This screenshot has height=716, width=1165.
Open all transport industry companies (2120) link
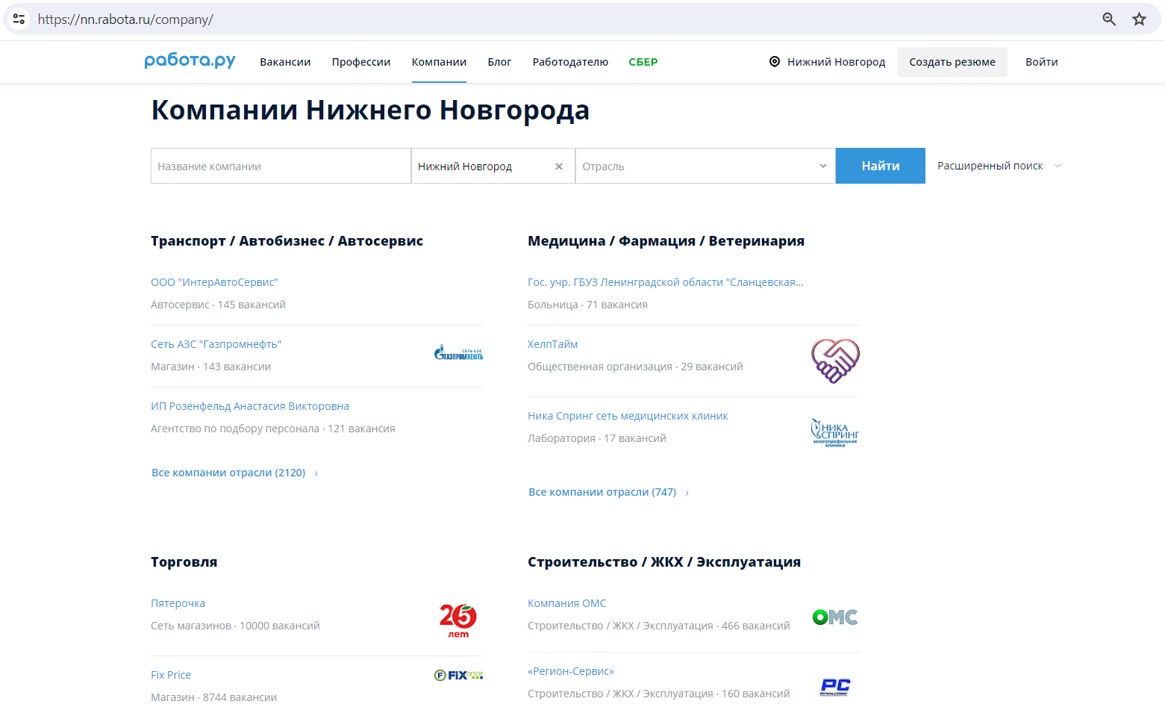[x=228, y=473]
